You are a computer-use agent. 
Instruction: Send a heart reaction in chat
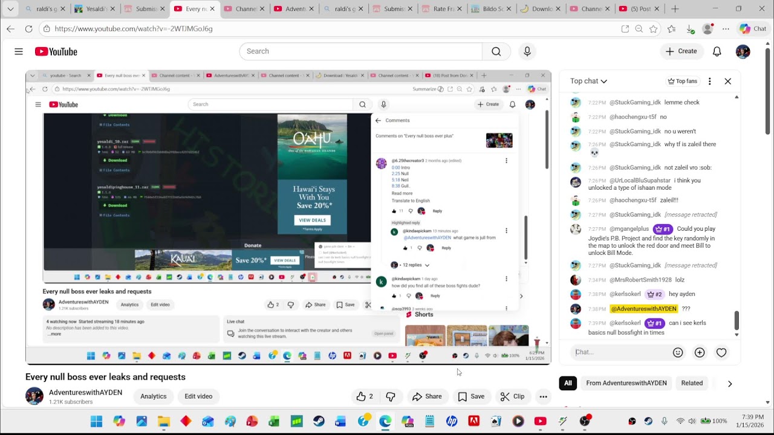coord(721,352)
